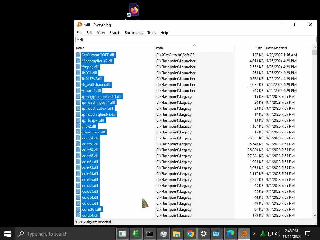The width and height of the screenshot is (320, 240).
Task: Click file icon of icudt61.dll
Action: click(x=78, y=138)
